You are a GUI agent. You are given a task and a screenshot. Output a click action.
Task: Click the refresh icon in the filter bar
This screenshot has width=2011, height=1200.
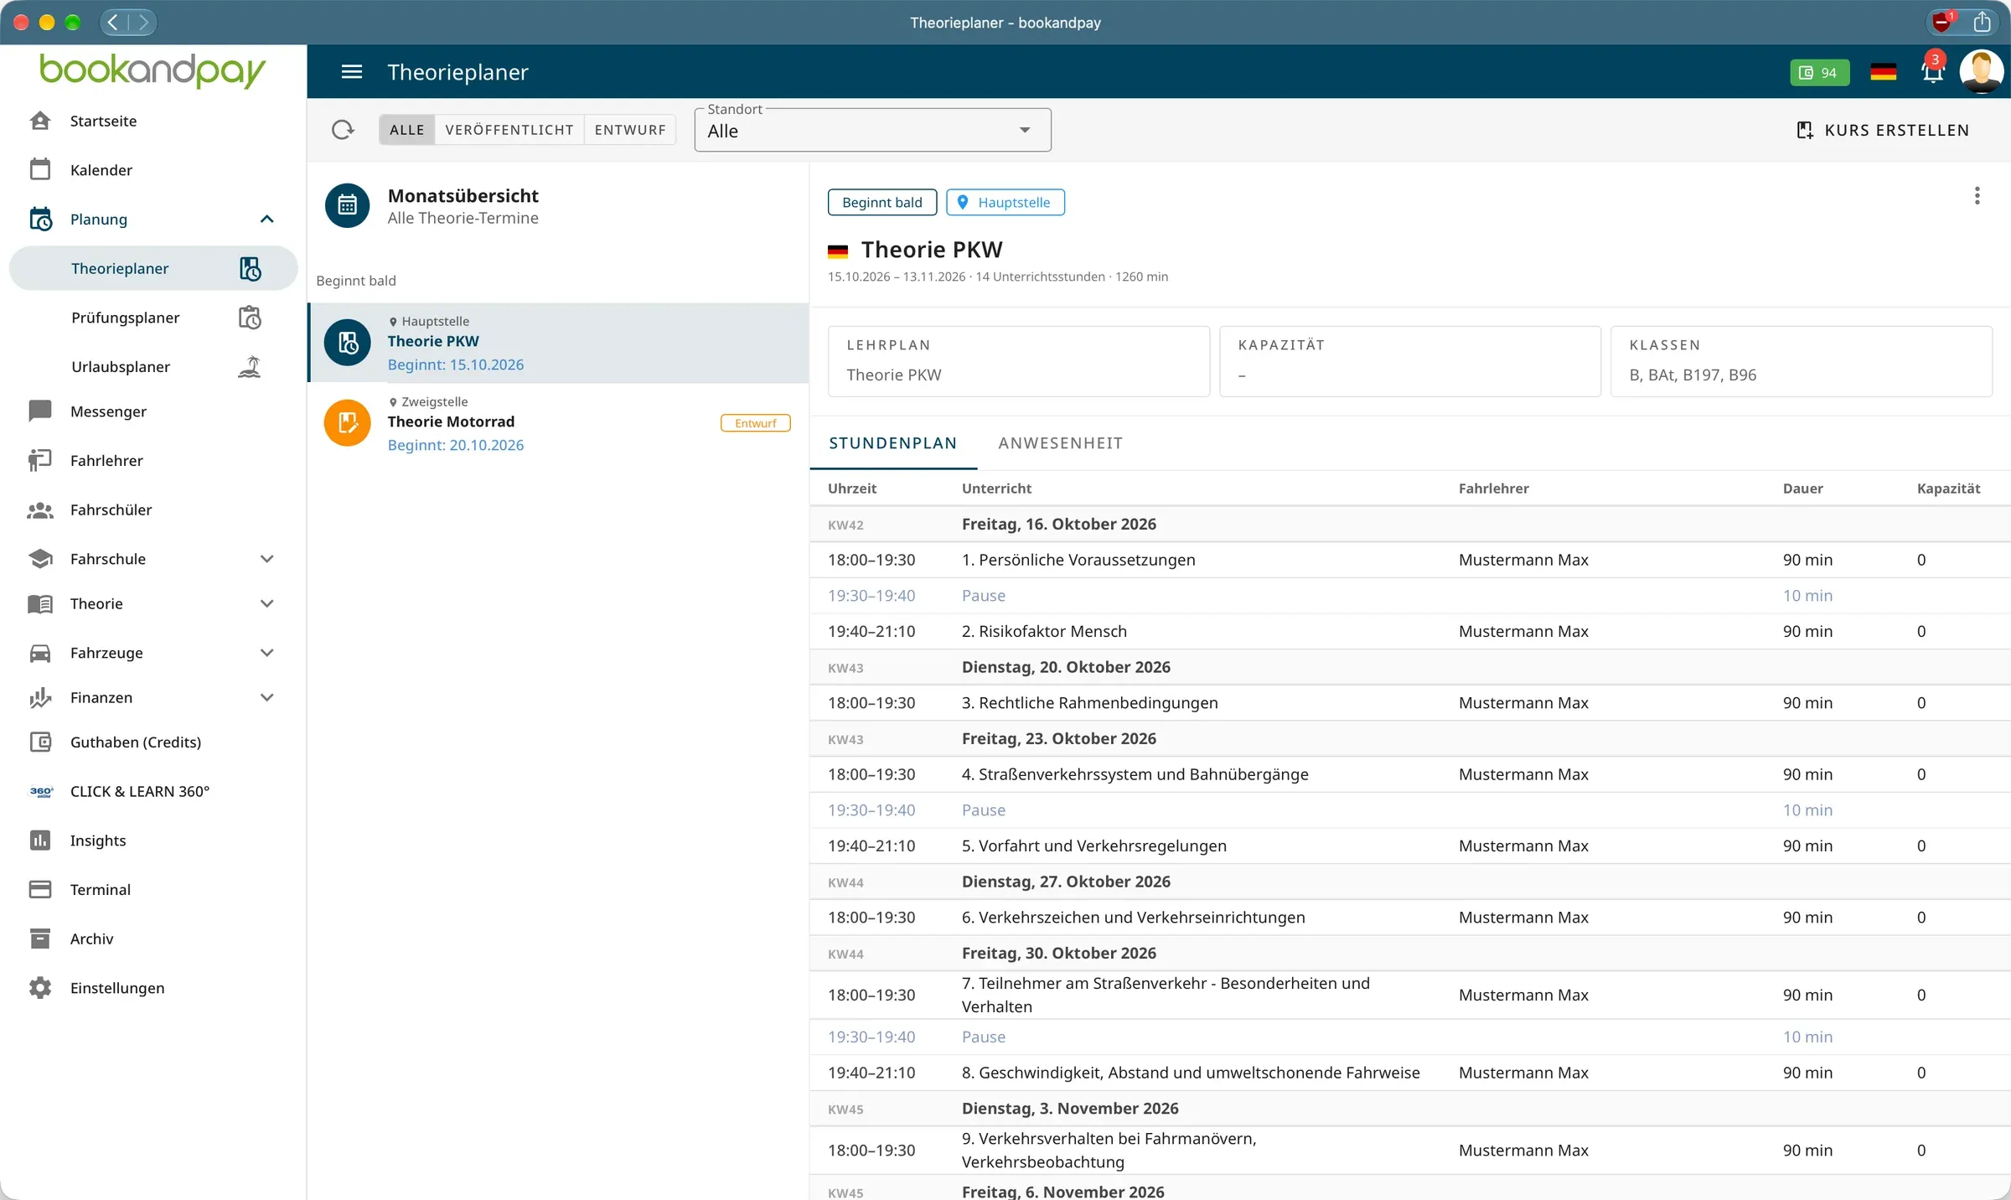(x=343, y=130)
